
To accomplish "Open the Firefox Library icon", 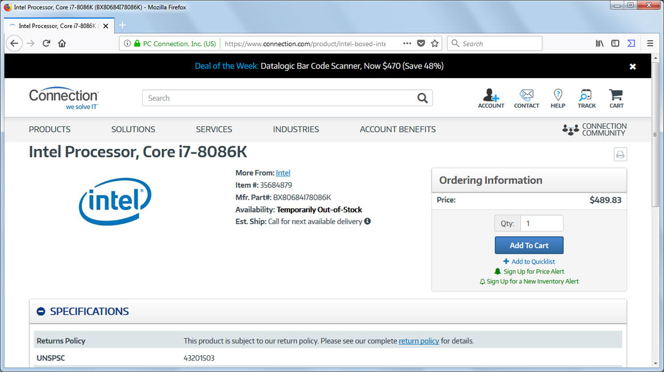I will 599,43.
